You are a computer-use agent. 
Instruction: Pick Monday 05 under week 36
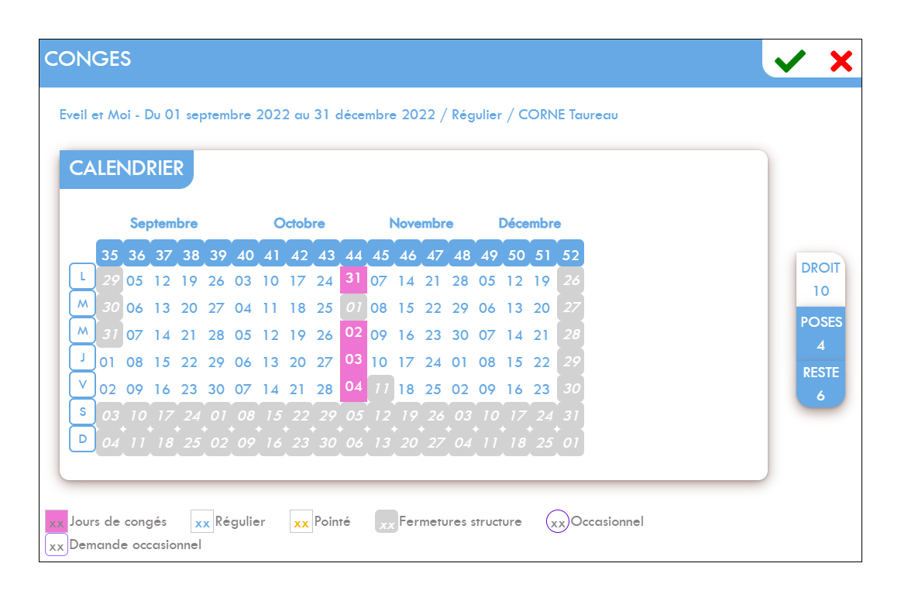pos(135,281)
